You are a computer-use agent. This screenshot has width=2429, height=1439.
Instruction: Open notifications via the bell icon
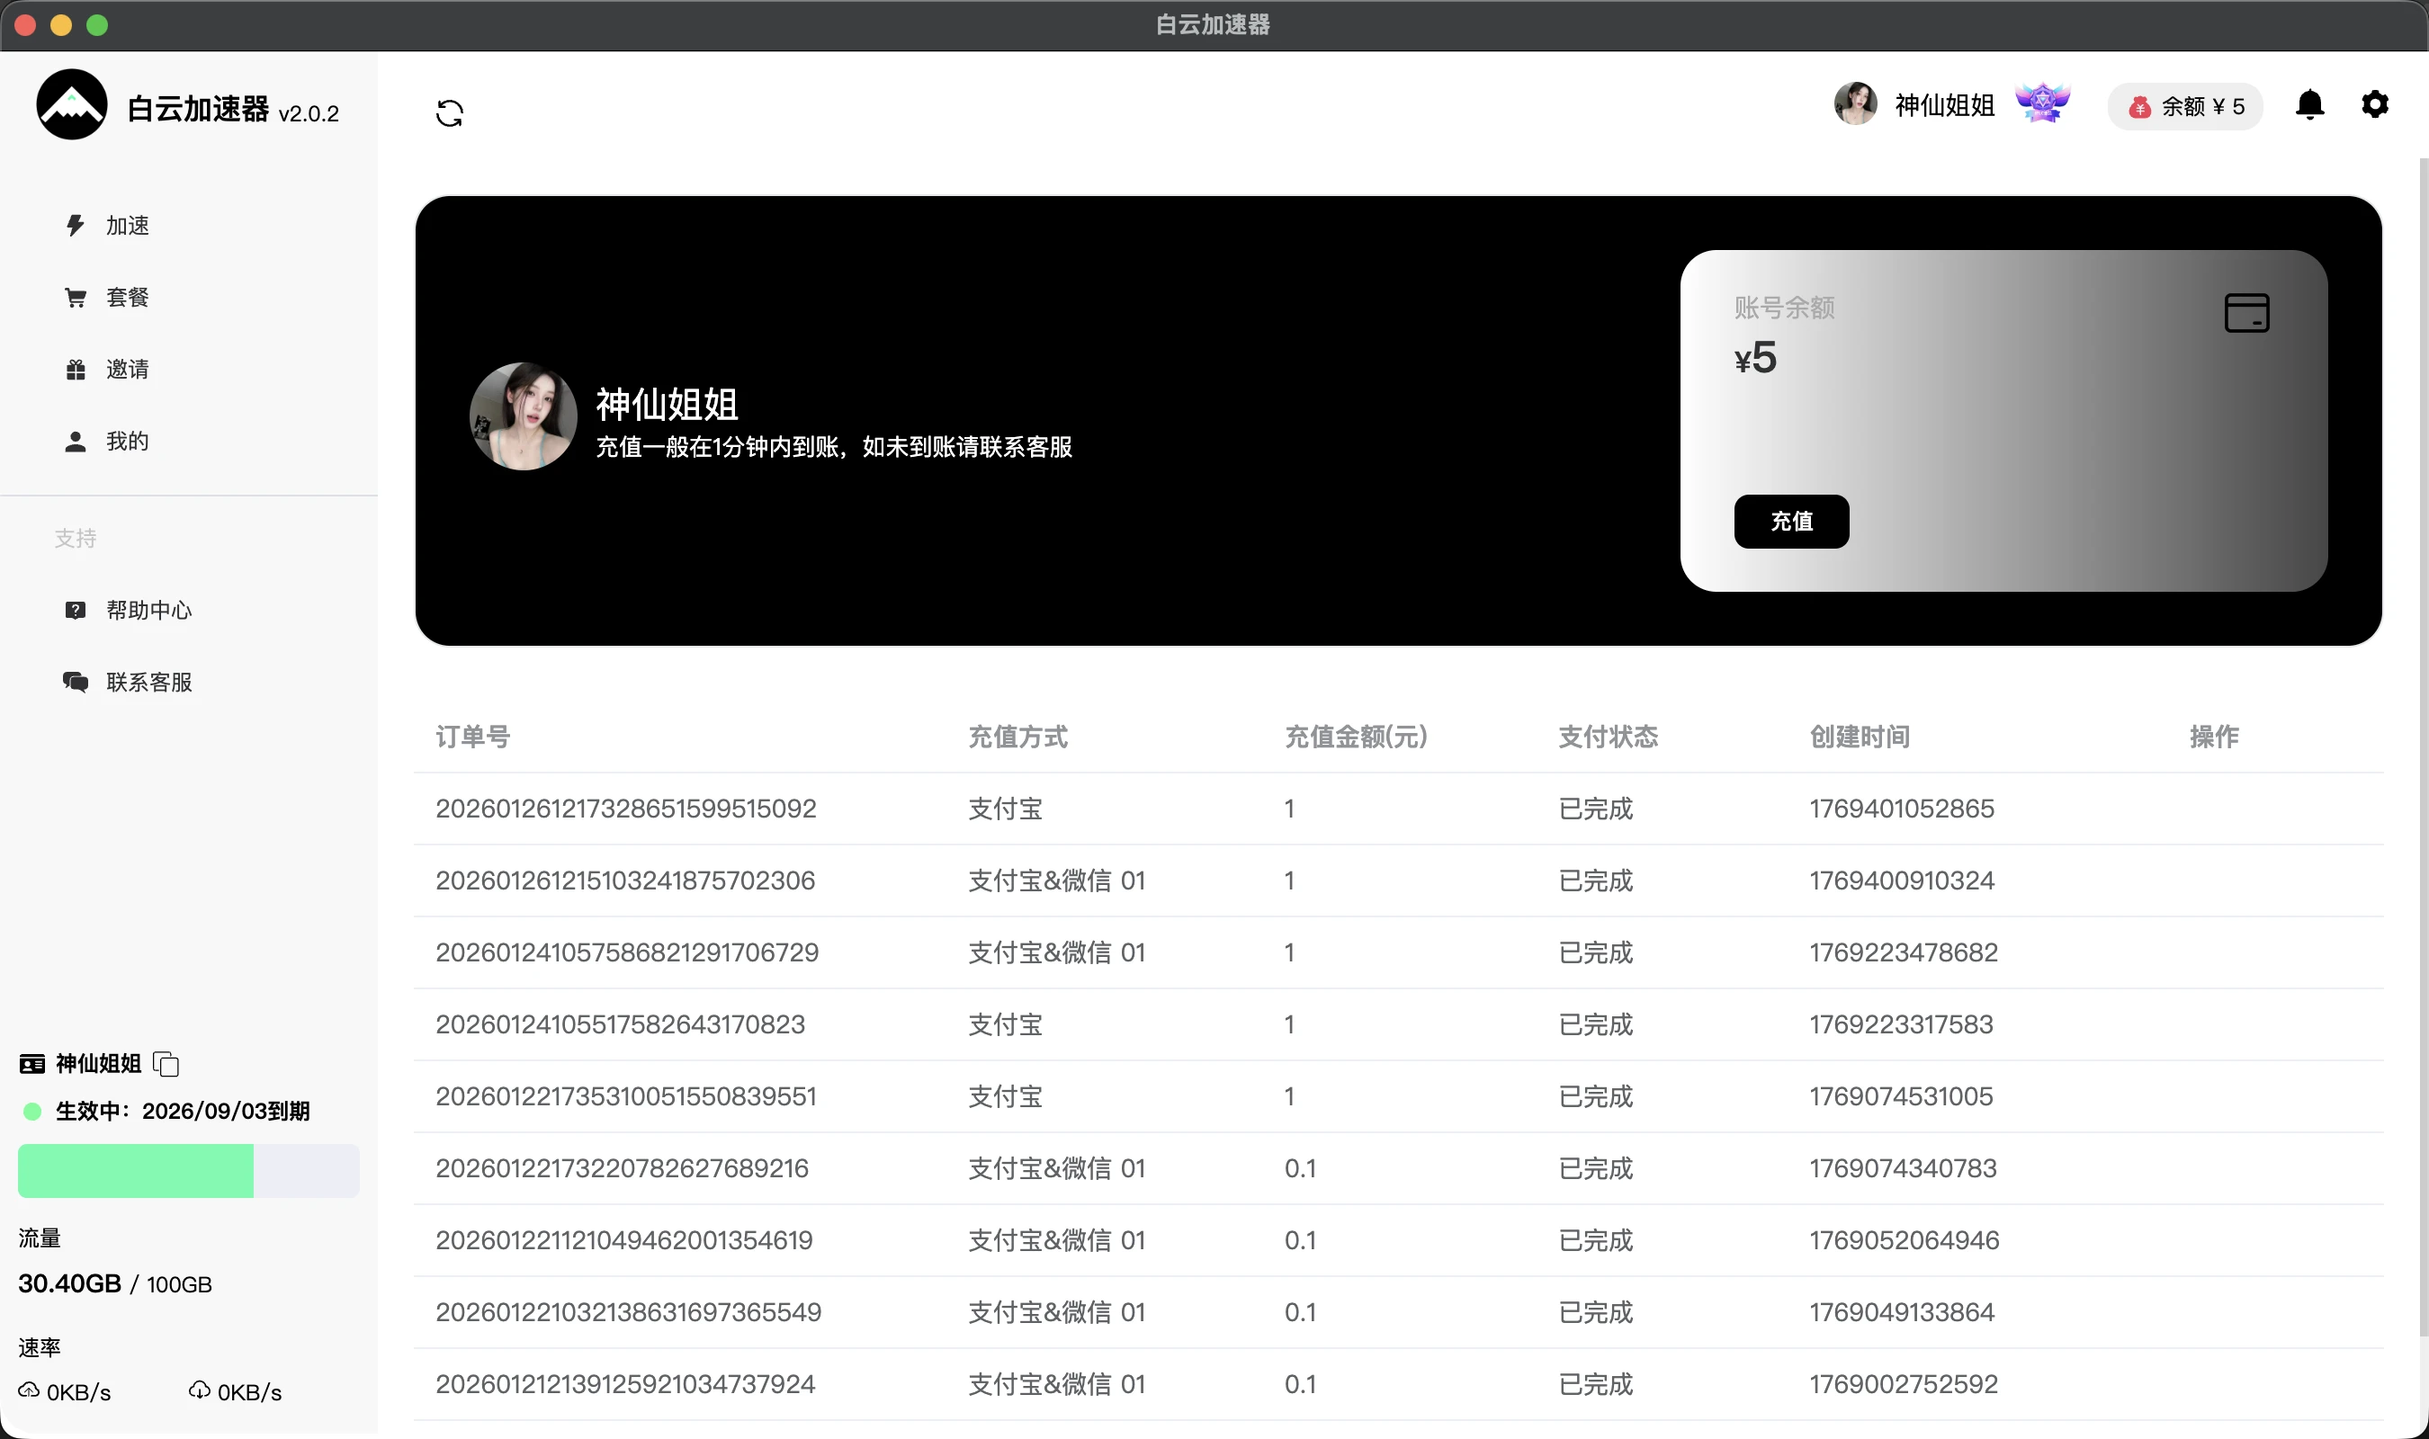tap(2309, 104)
